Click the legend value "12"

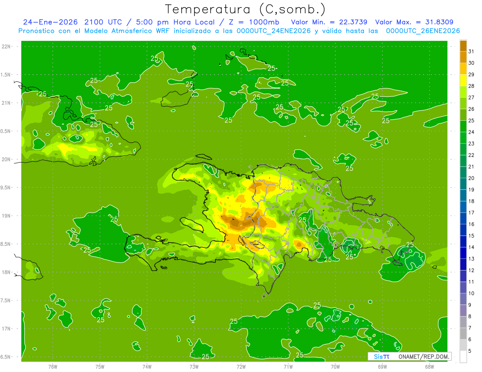tap(472, 270)
